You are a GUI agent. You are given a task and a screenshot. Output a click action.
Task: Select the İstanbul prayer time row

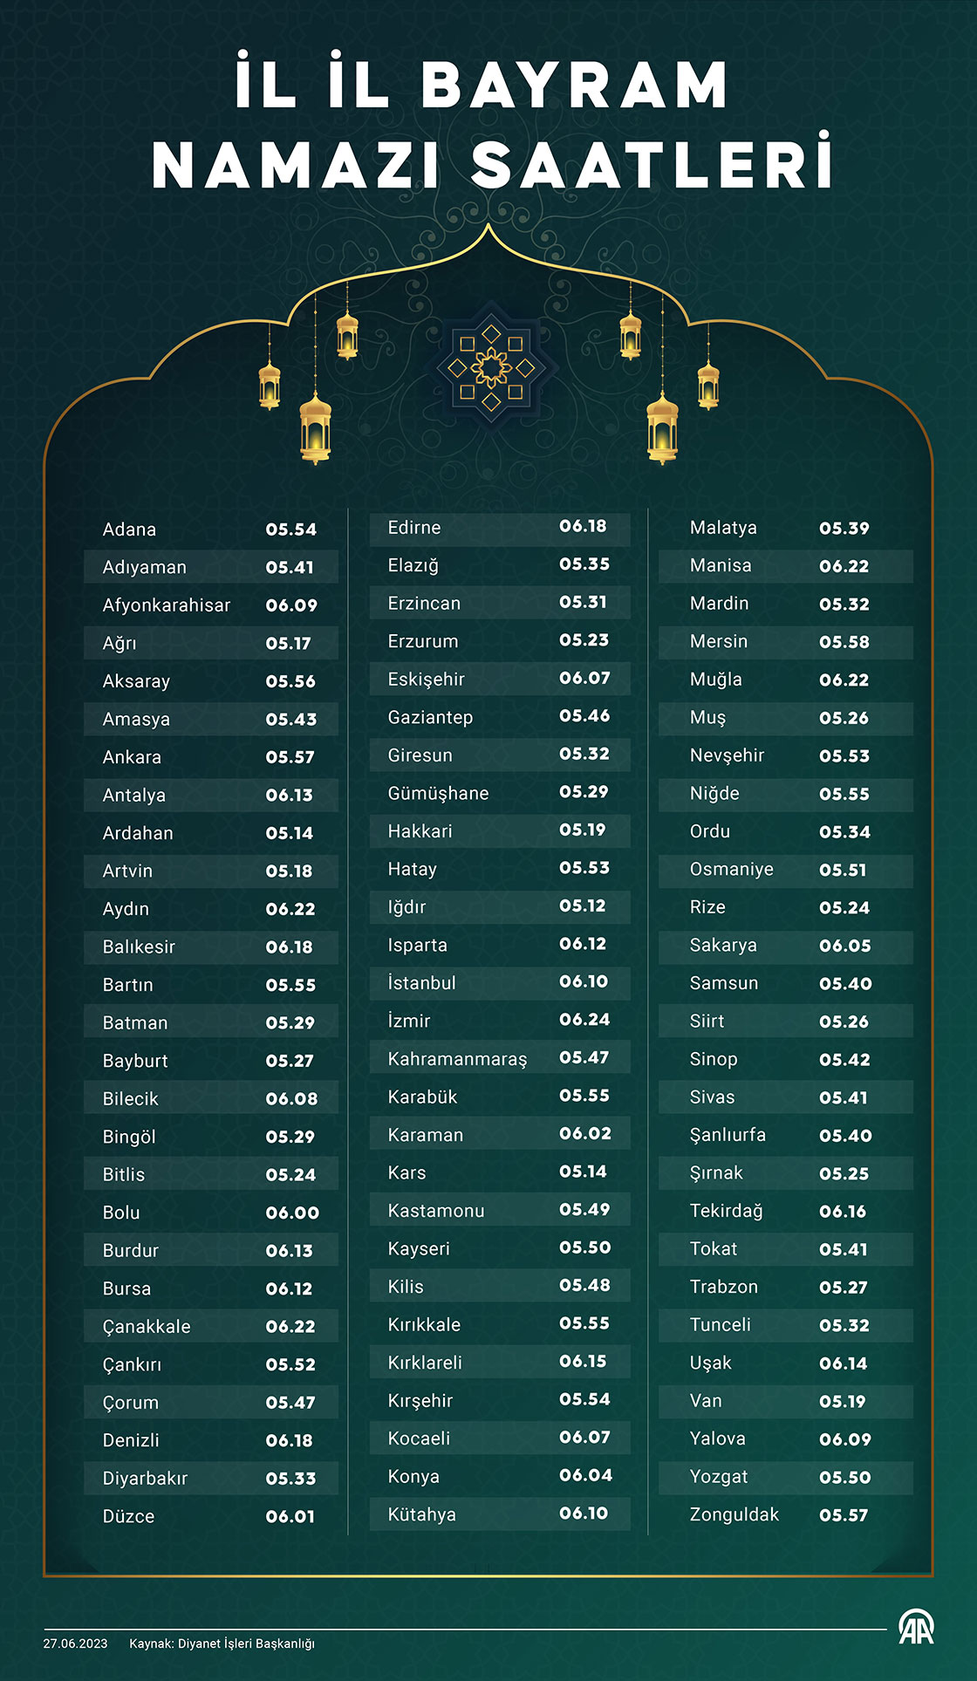coord(499,982)
